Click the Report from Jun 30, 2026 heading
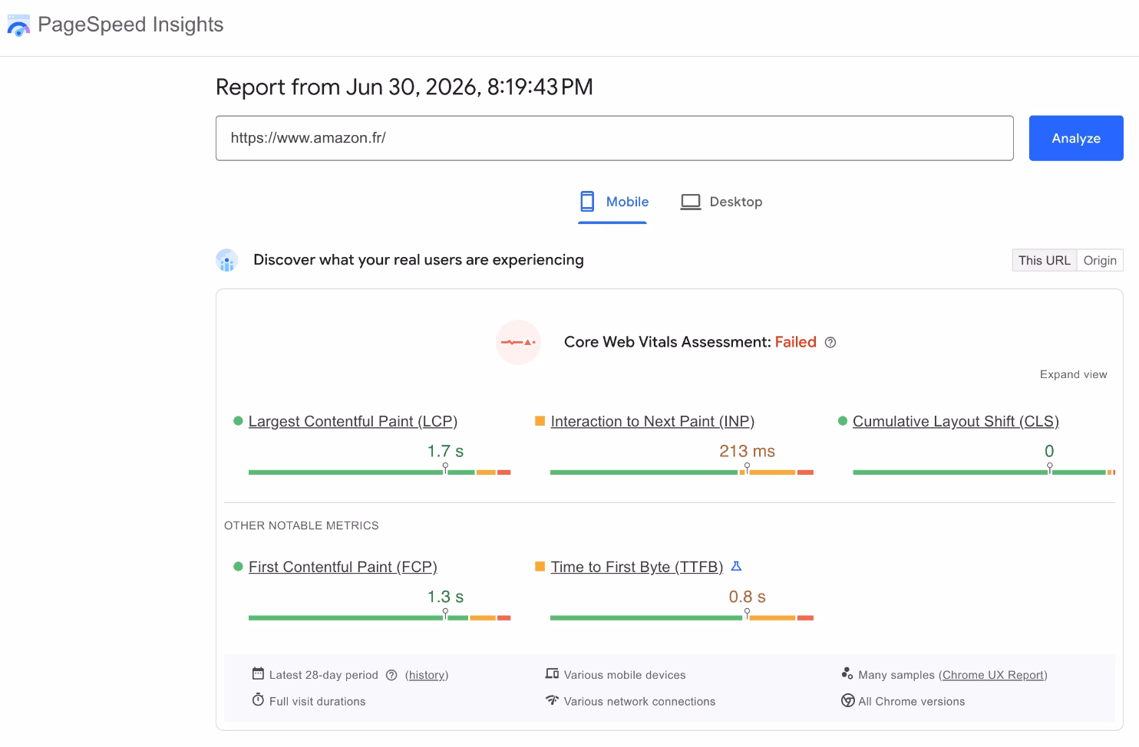 [404, 87]
